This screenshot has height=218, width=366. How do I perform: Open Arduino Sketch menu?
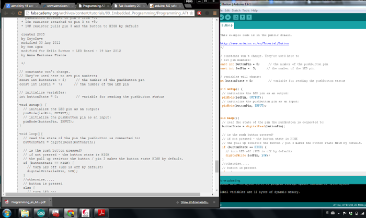[236, 10]
